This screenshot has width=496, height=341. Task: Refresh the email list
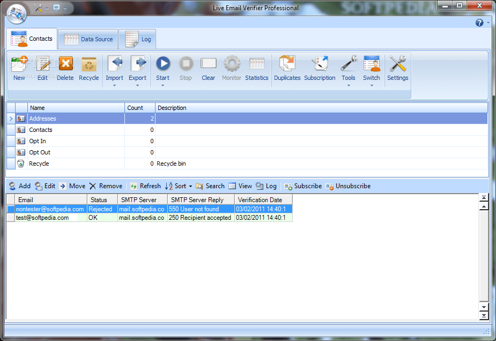(x=145, y=186)
